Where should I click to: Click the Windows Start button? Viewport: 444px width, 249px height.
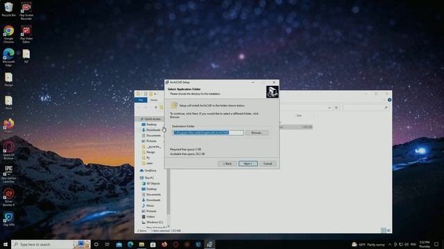point(6,244)
